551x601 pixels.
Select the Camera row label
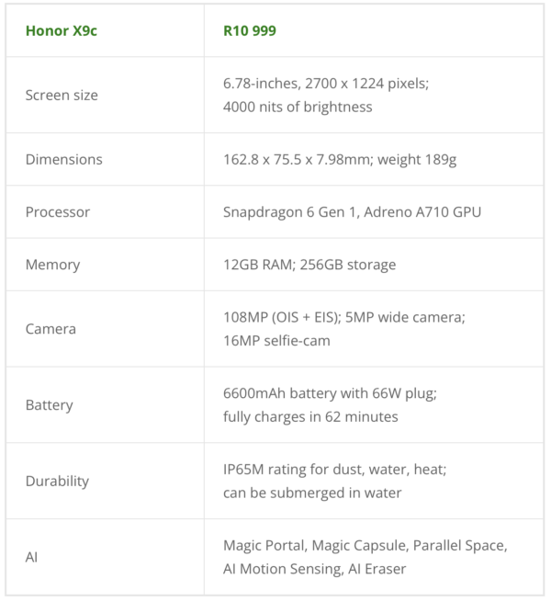[x=51, y=329]
